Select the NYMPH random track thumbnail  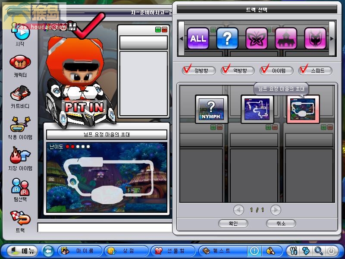[211, 109]
